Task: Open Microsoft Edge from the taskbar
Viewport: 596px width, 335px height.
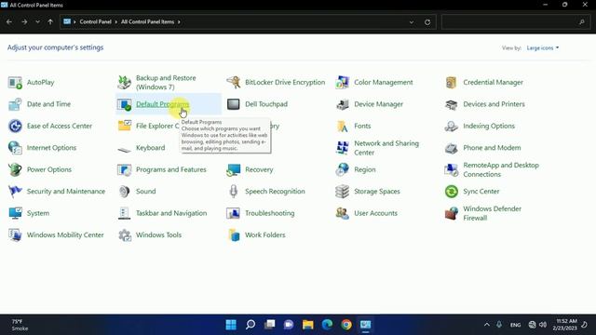Action: (327, 325)
